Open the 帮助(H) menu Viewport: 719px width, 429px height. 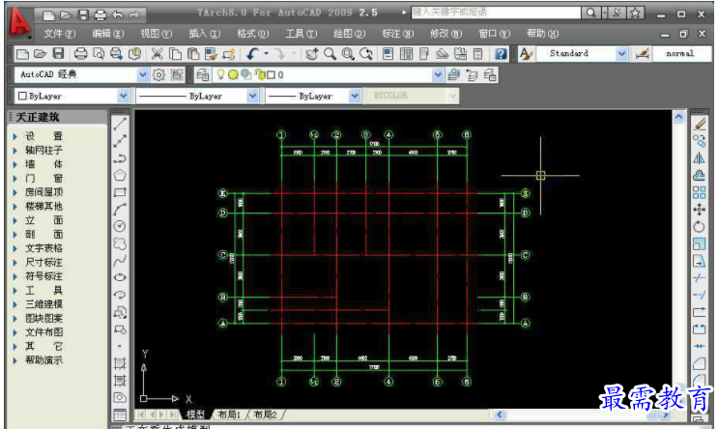pyautogui.click(x=542, y=34)
